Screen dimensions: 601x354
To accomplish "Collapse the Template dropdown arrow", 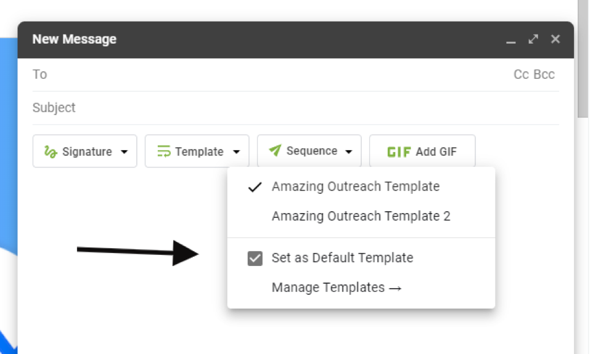I will 237,152.
